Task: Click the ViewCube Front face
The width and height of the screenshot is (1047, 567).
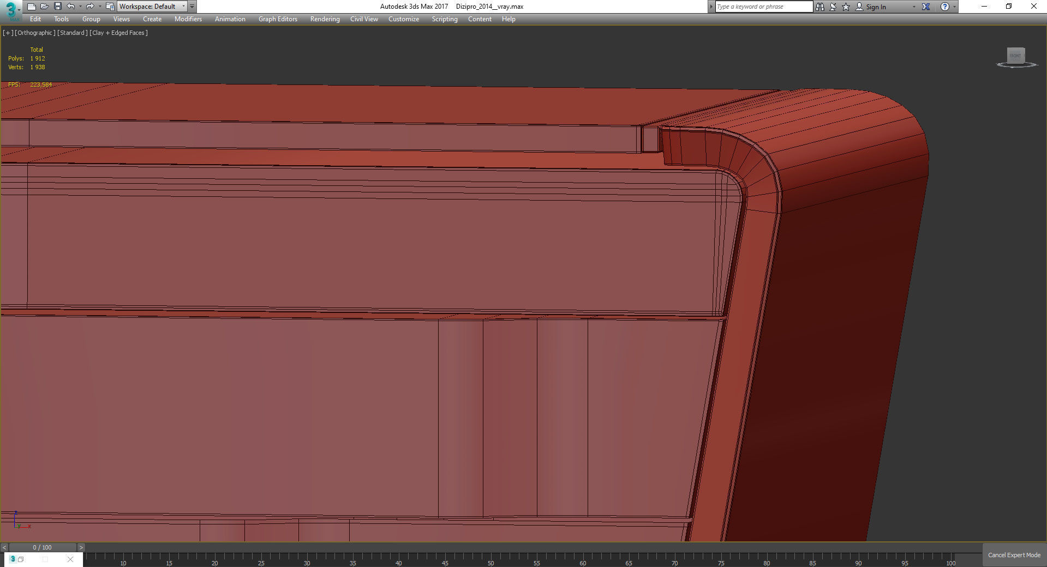Action: 1015,56
